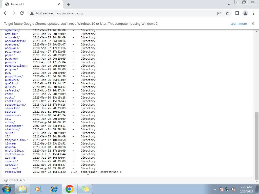Open the tinycorelinux/ directory link
The image size is (259, 194).
coord(16,140)
